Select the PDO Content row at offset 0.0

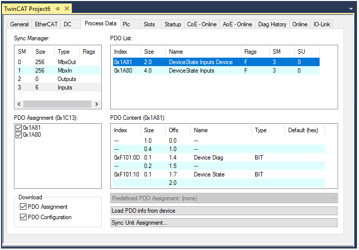pos(219,141)
